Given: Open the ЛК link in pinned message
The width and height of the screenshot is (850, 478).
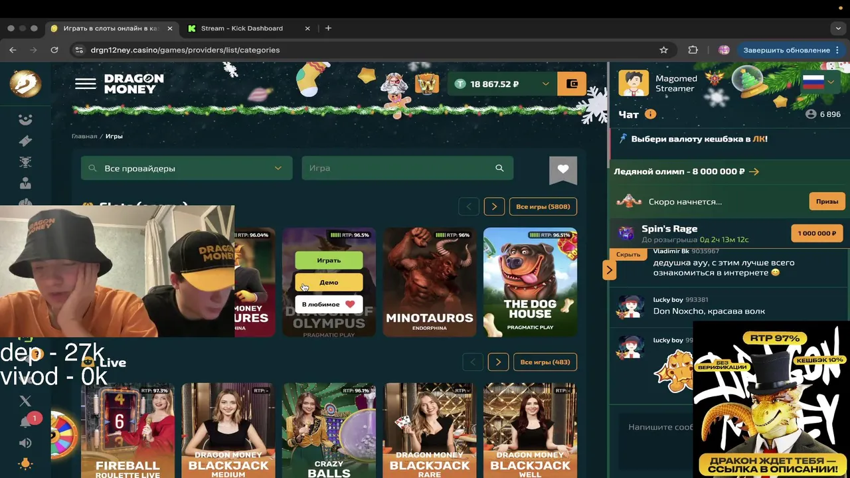Looking at the screenshot, I should click(758, 139).
